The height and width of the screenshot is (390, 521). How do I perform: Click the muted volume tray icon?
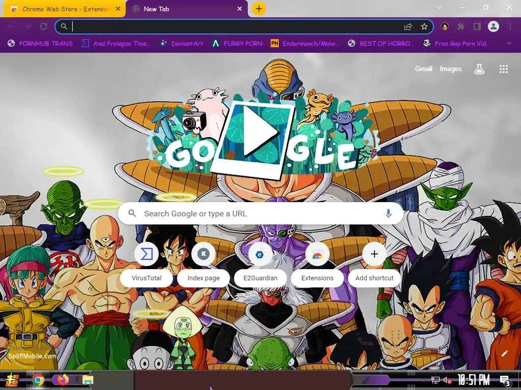(448, 380)
